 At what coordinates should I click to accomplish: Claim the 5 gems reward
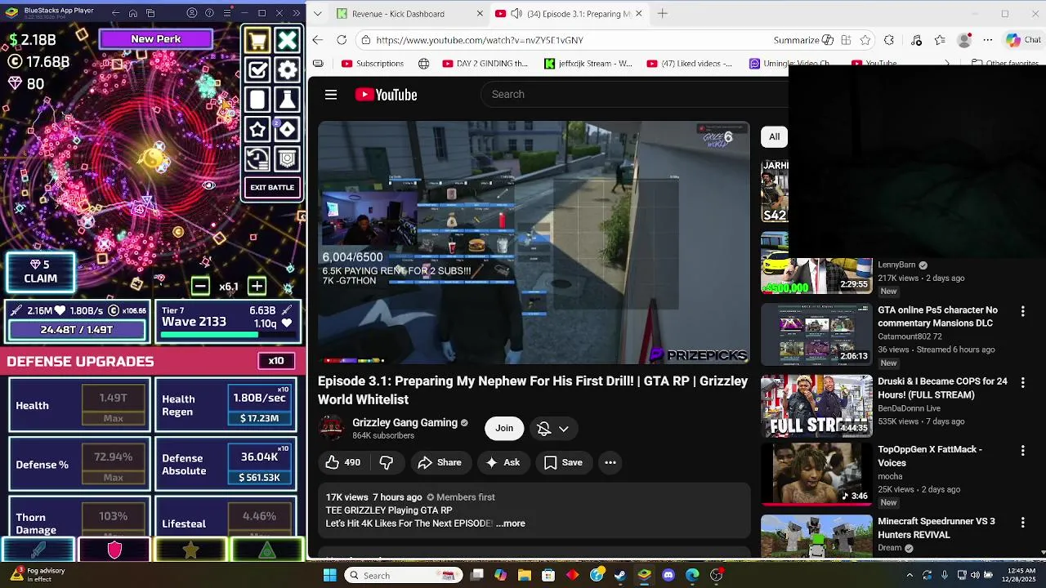tap(40, 272)
